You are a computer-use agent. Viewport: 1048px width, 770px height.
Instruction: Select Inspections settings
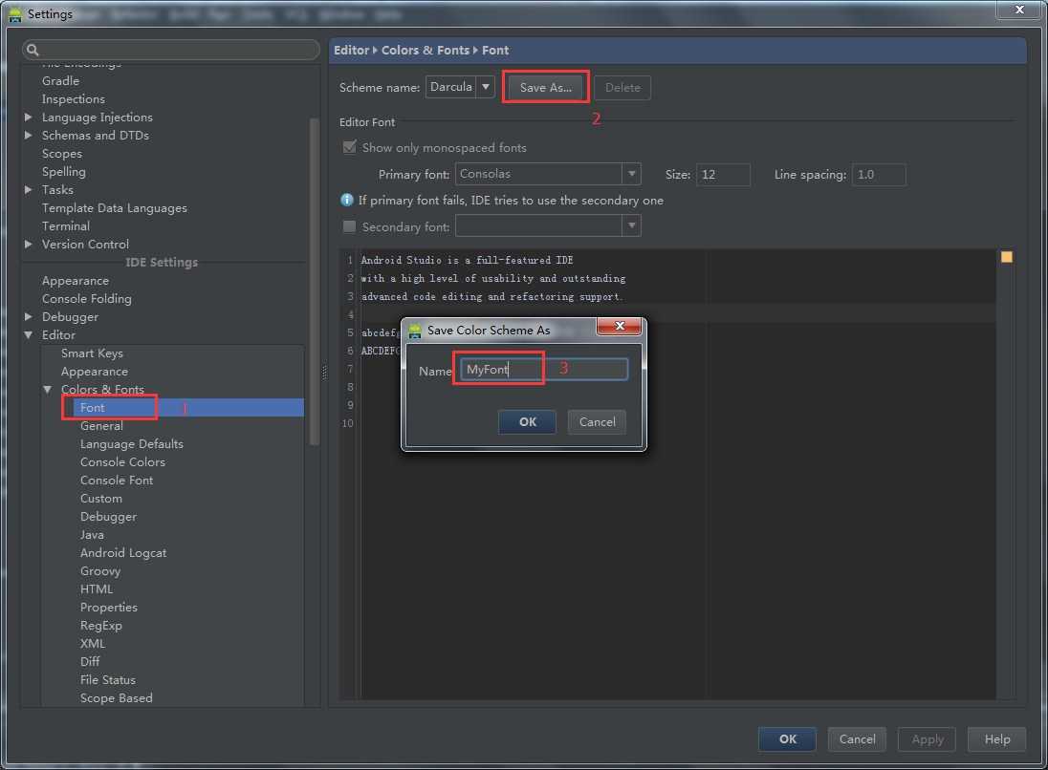(73, 98)
